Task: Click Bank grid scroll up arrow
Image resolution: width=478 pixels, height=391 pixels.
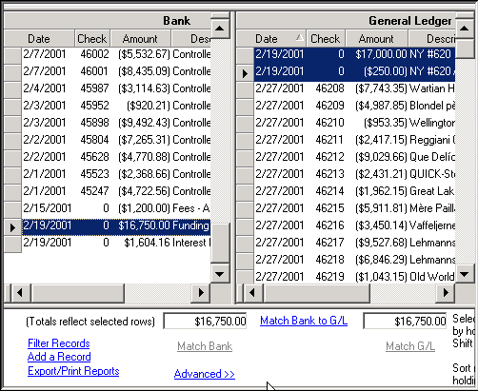Action: [x=220, y=28]
